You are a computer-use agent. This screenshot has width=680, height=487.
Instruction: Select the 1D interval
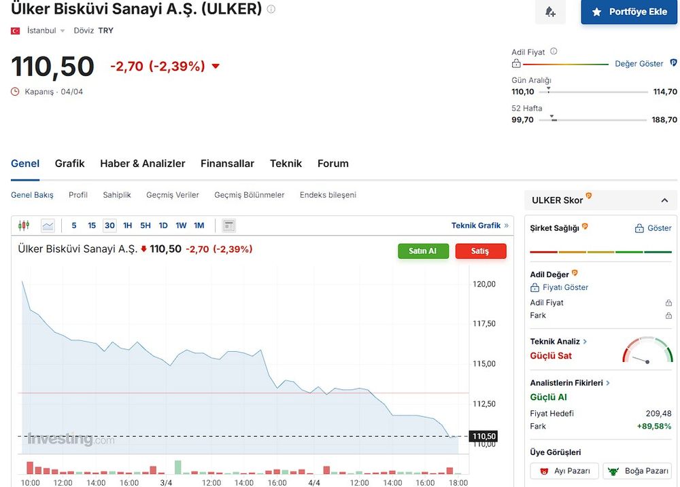coord(163,226)
